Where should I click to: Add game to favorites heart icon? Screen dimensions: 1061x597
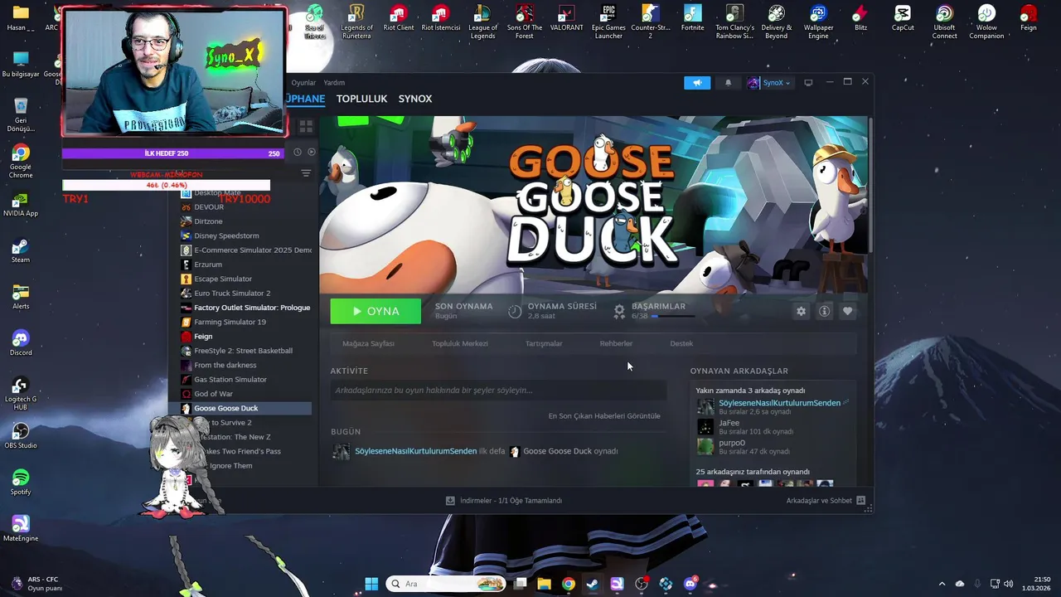(847, 311)
